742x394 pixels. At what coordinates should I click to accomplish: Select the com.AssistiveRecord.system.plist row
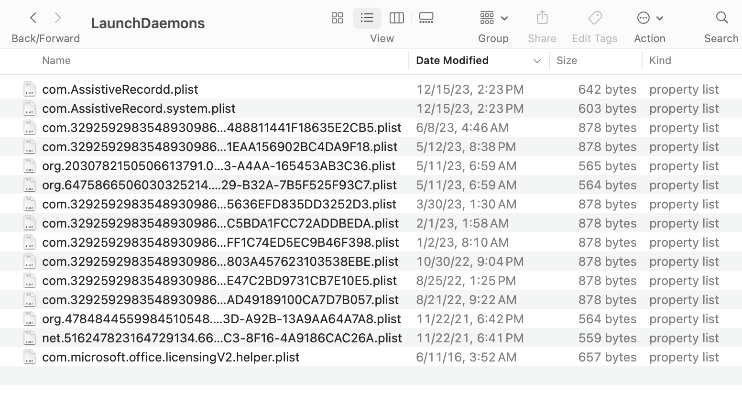[x=139, y=109]
